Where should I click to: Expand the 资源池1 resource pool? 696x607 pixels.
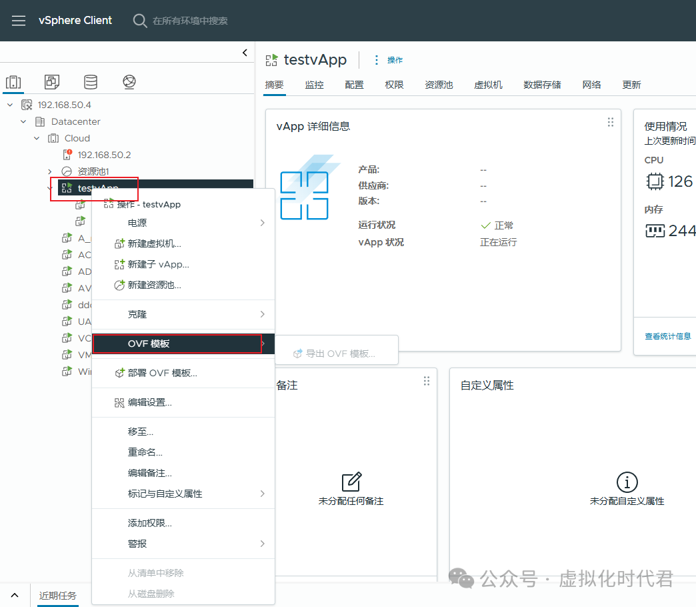coord(50,171)
